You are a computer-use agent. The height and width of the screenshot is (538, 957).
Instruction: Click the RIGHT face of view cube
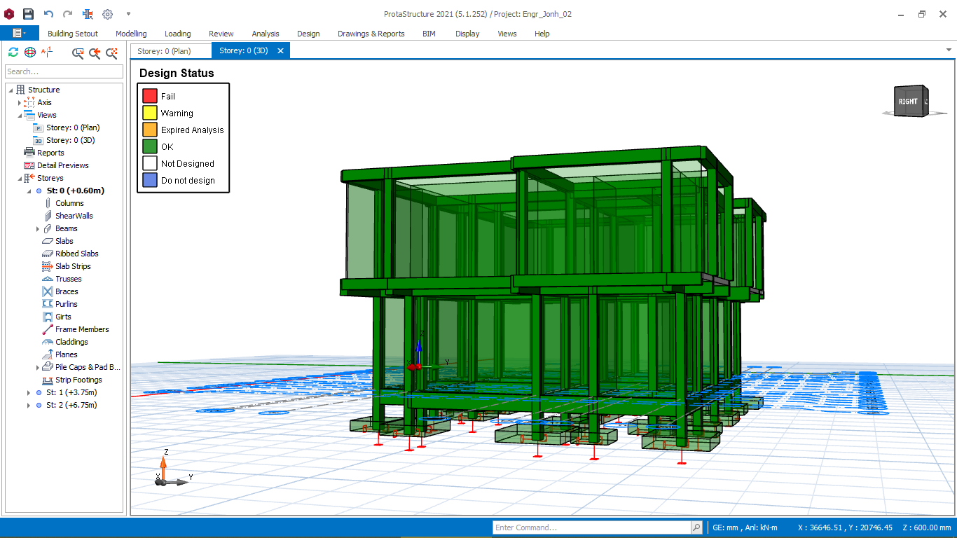click(x=907, y=102)
